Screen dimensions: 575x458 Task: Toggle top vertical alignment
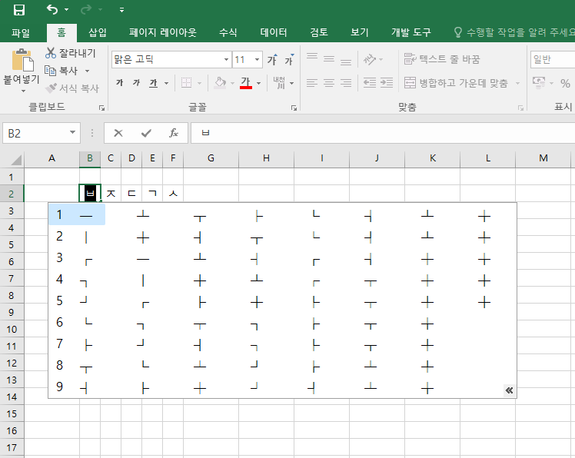coord(312,58)
